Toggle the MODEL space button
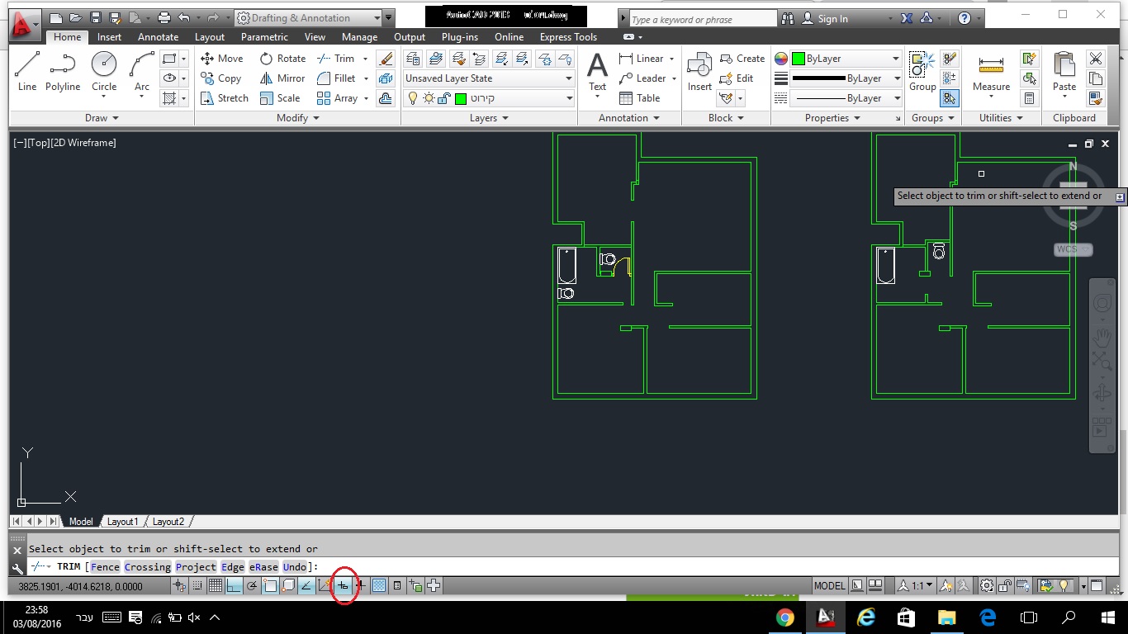The height and width of the screenshot is (634, 1128). click(829, 586)
